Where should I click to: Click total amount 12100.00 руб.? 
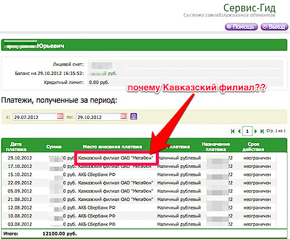point(60,234)
